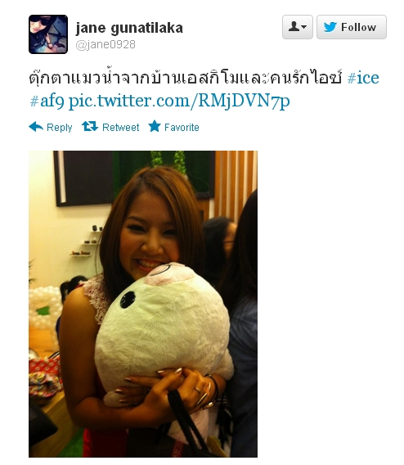Image resolution: width=404 pixels, height=465 pixels.
Task: Select the Thai tweet text
Action: tap(186, 76)
